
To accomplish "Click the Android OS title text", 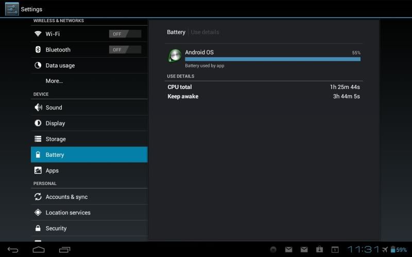I will 199,52.
